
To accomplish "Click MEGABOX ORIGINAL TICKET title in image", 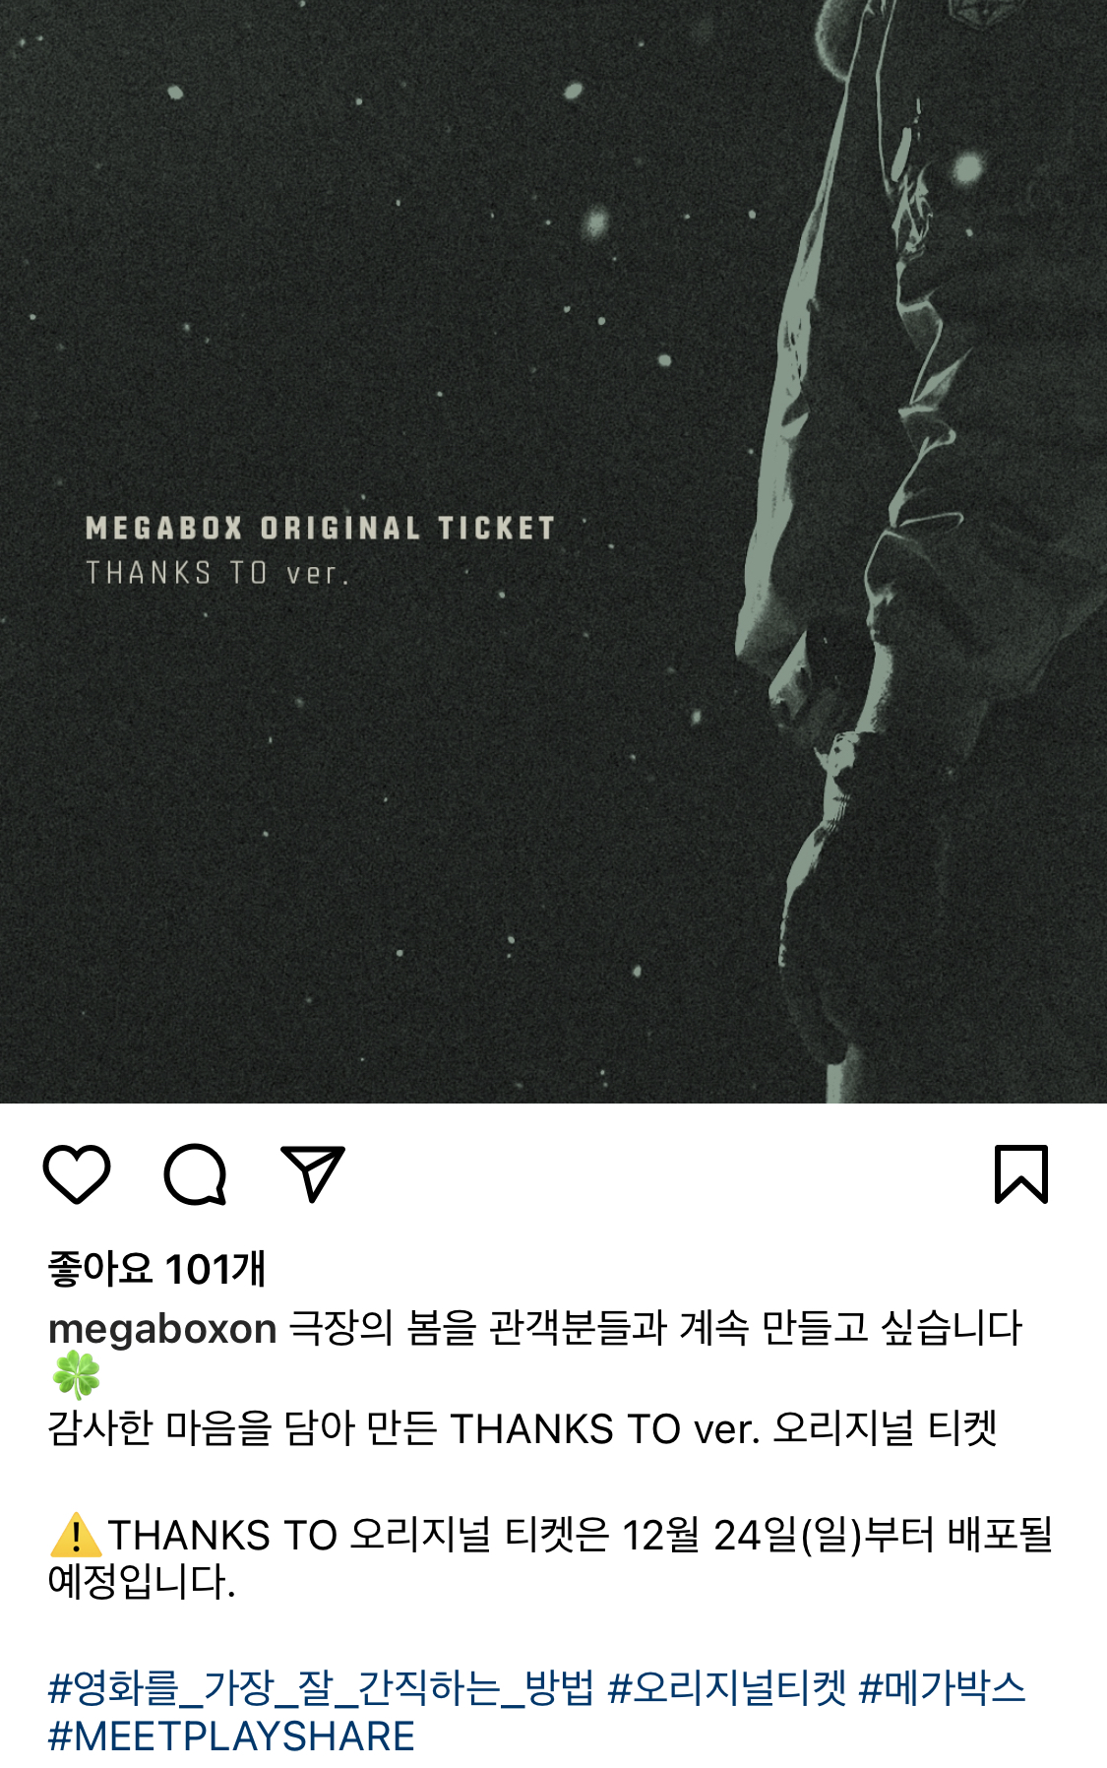I will tap(320, 529).
